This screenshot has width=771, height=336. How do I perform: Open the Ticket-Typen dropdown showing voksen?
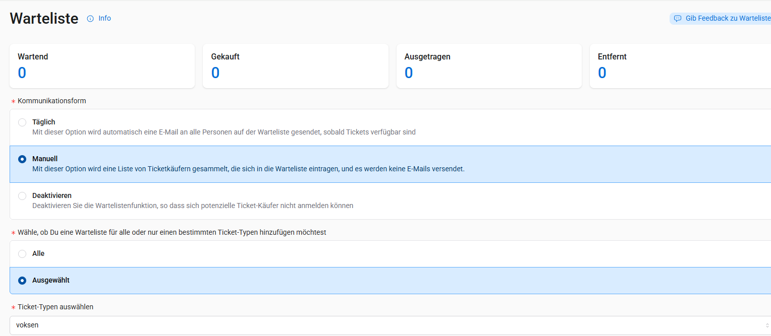[391, 325]
